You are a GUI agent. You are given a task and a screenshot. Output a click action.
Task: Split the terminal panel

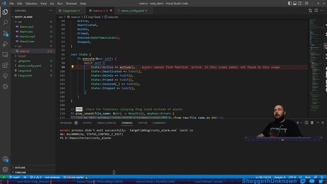(x=307, y=123)
